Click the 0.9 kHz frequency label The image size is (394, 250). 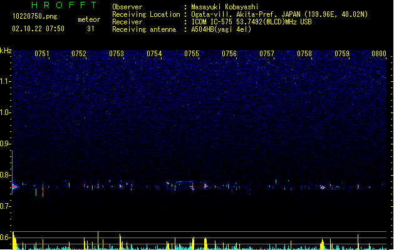coord(6,144)
